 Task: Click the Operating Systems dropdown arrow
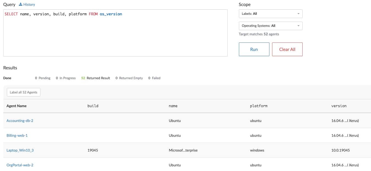299,26
